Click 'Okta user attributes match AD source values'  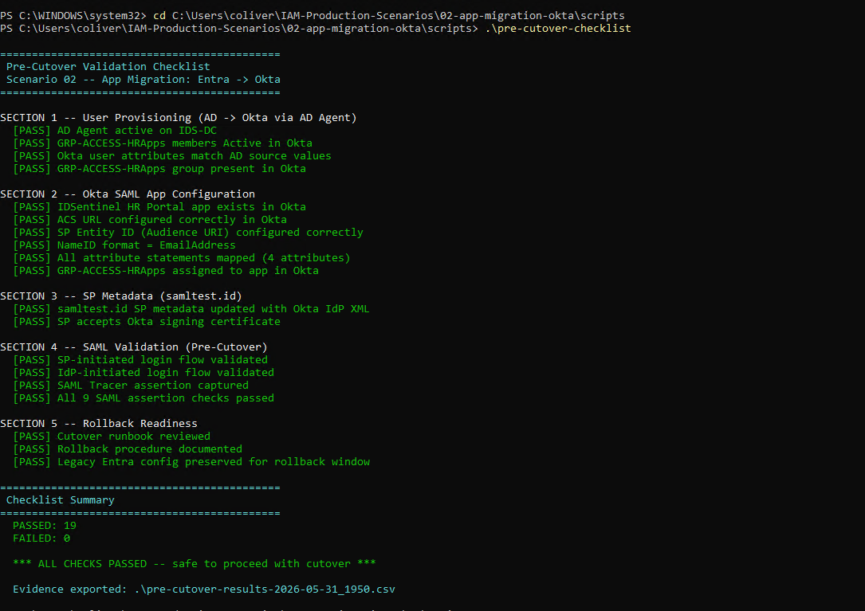[172, 156]
